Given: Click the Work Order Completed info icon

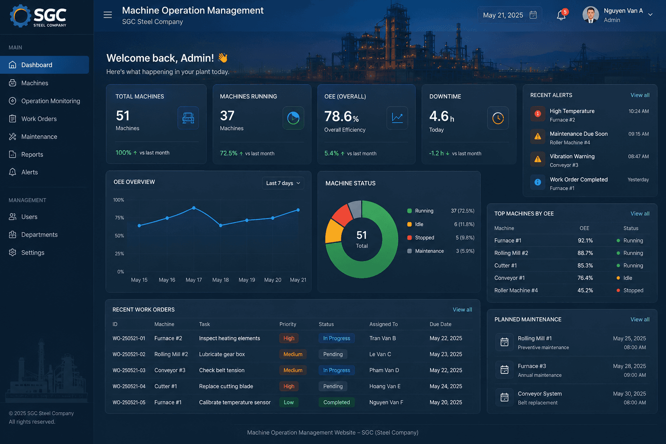Looking at the screenshot, I should tap(538, 182).
